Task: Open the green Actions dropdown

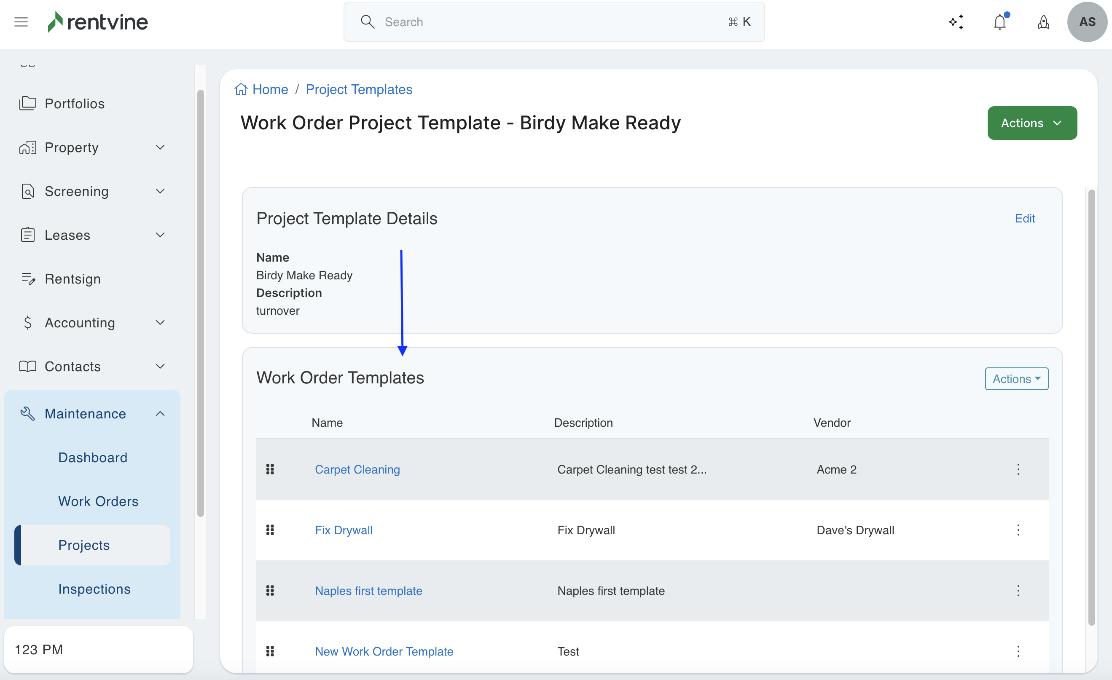Action: [1031, 123]
